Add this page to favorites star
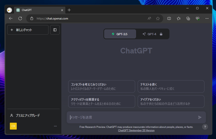The height and width of the screenshot is (139, 216). tap(158, 18)
